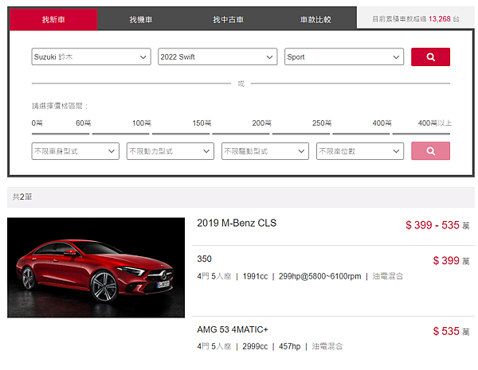Switch to the 找中古車 tab
The width and height of the screenshot is (478, 370).
click(228, 19)
